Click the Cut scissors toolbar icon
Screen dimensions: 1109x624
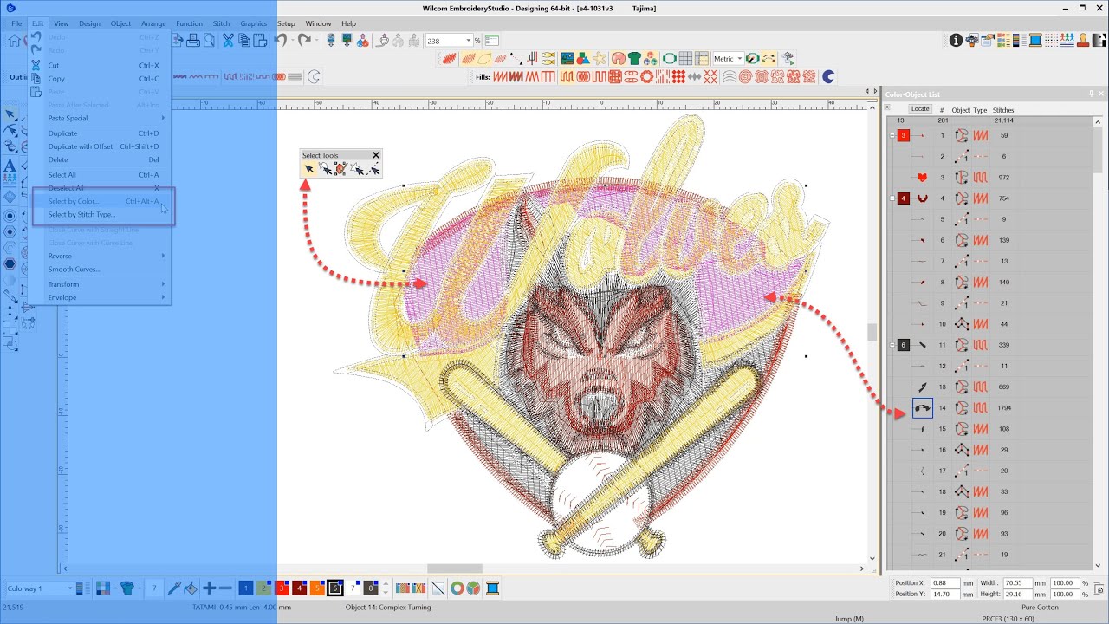click(228, 40)
